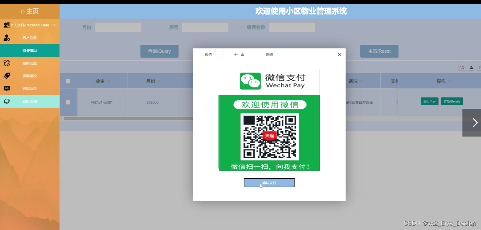This screenshot has width=481, height=230.
Task: Click the notice board icon beside 通知公告
Action: 7,88
